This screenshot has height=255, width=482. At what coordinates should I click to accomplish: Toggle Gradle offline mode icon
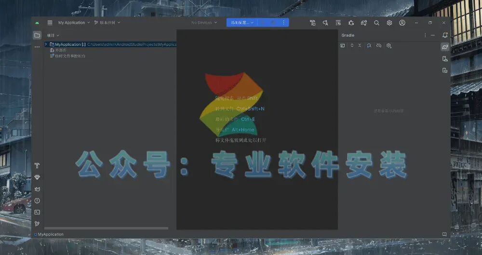point(379,45)
